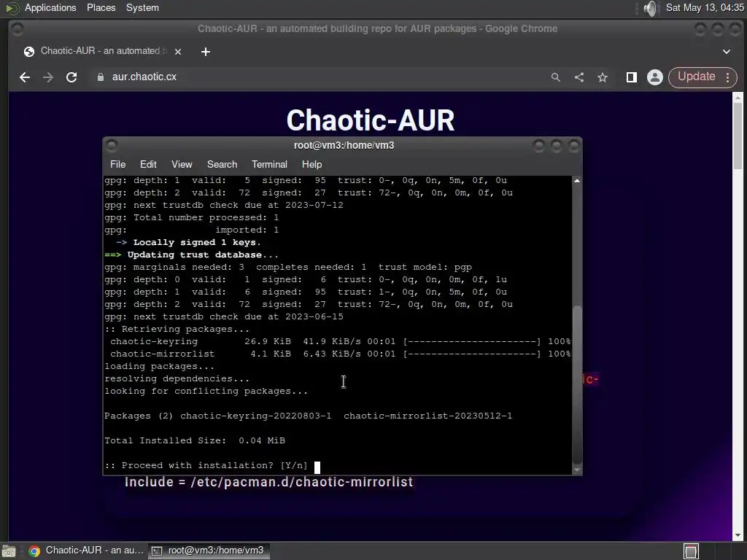
Task: Click the Proceed with installation prompt line
Action: (x=206, y=465)
